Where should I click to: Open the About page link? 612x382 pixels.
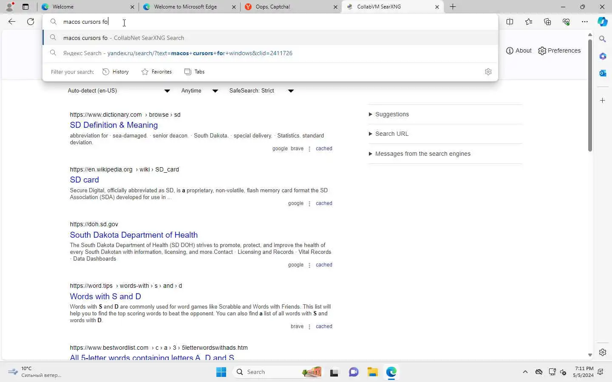coord(519,51)
